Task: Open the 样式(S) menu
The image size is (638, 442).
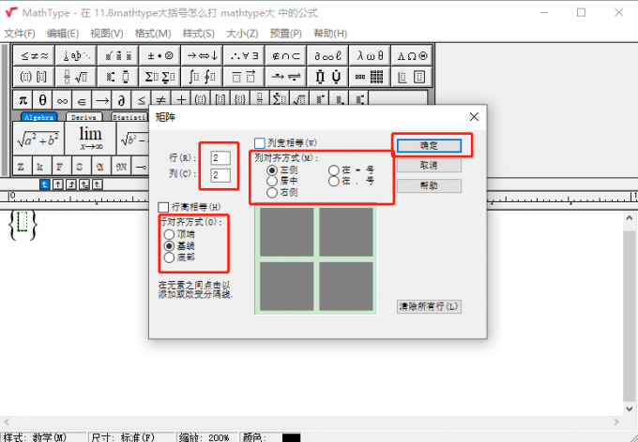Action: point(199,34)
